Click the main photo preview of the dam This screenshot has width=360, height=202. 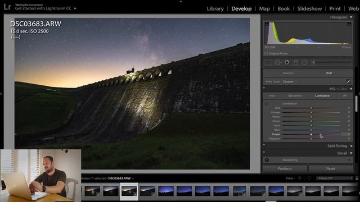point(132,94)
